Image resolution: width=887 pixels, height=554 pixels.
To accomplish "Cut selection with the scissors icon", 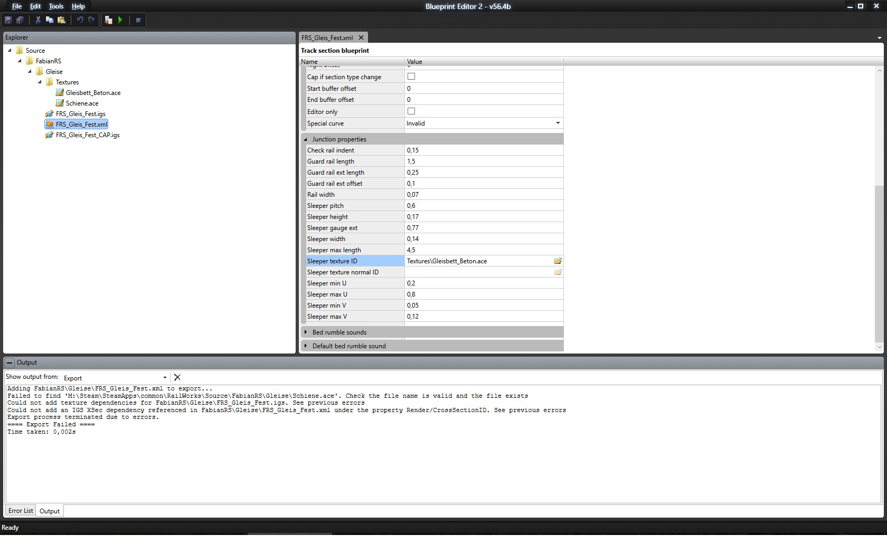I will point(38,20).
